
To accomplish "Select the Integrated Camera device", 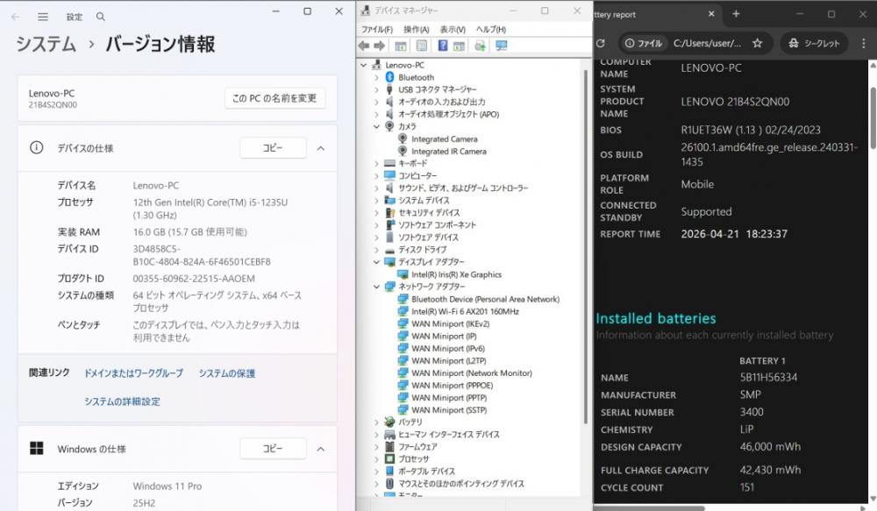I will tap(444, 138).
